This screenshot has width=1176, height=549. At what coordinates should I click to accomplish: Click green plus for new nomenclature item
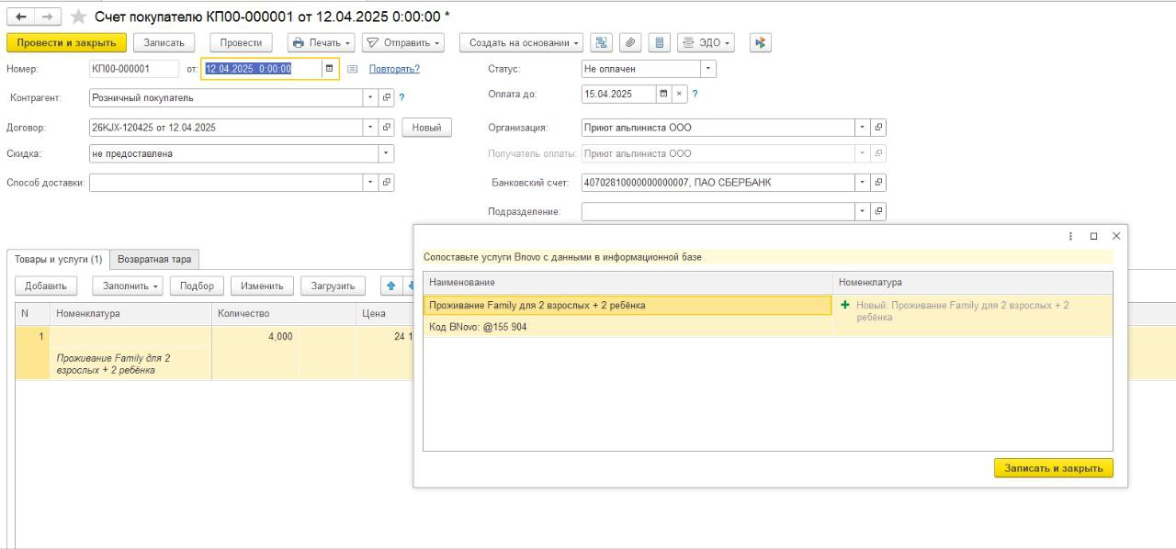845,305
